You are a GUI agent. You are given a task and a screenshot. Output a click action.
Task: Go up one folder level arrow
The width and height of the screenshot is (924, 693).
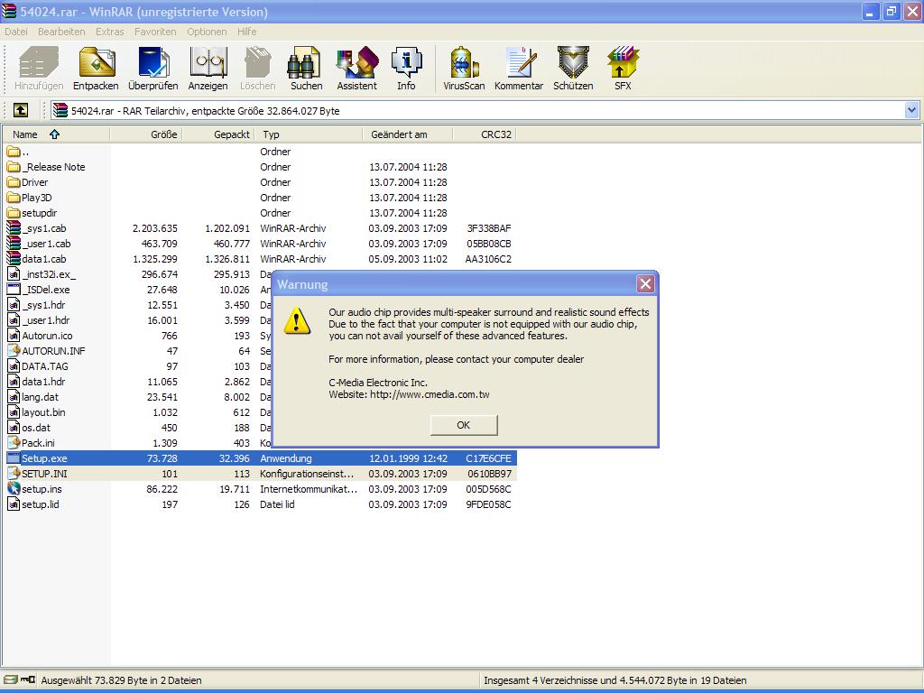pyautogui.click(x=21, y=110)
